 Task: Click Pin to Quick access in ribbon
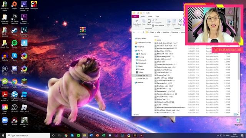click(x=137, y=23)
